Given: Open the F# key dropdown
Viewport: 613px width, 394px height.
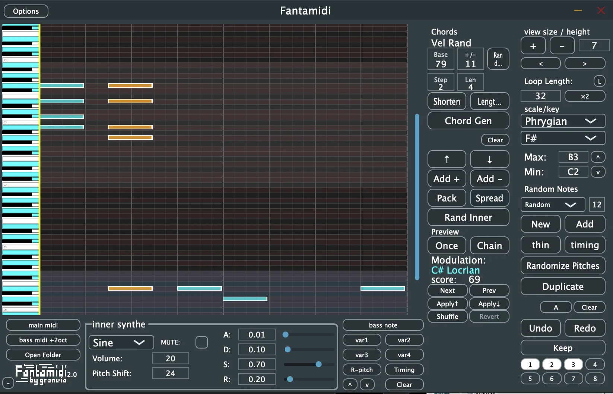Looking at the screenshot, I should (x=562, y=138).
